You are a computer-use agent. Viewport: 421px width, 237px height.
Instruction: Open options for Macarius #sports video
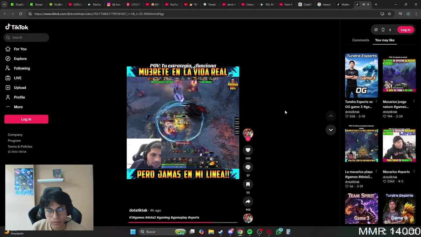[x=414, y=172]
